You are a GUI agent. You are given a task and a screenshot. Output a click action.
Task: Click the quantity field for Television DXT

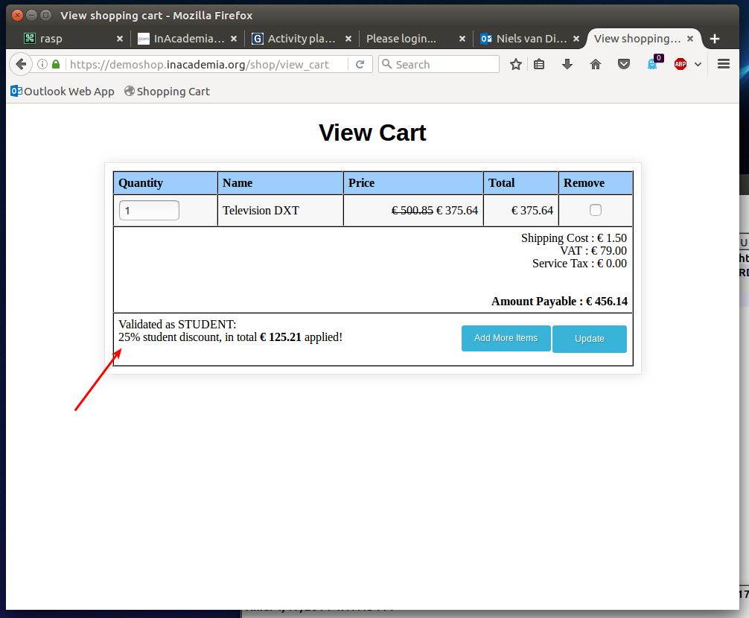149,211
